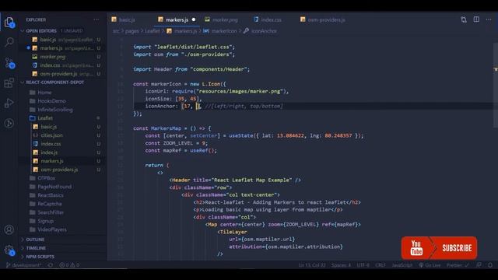Click the activity bar icon below Run and Debug
Viewport: 498px width, 280px height.
click(9, 123)
